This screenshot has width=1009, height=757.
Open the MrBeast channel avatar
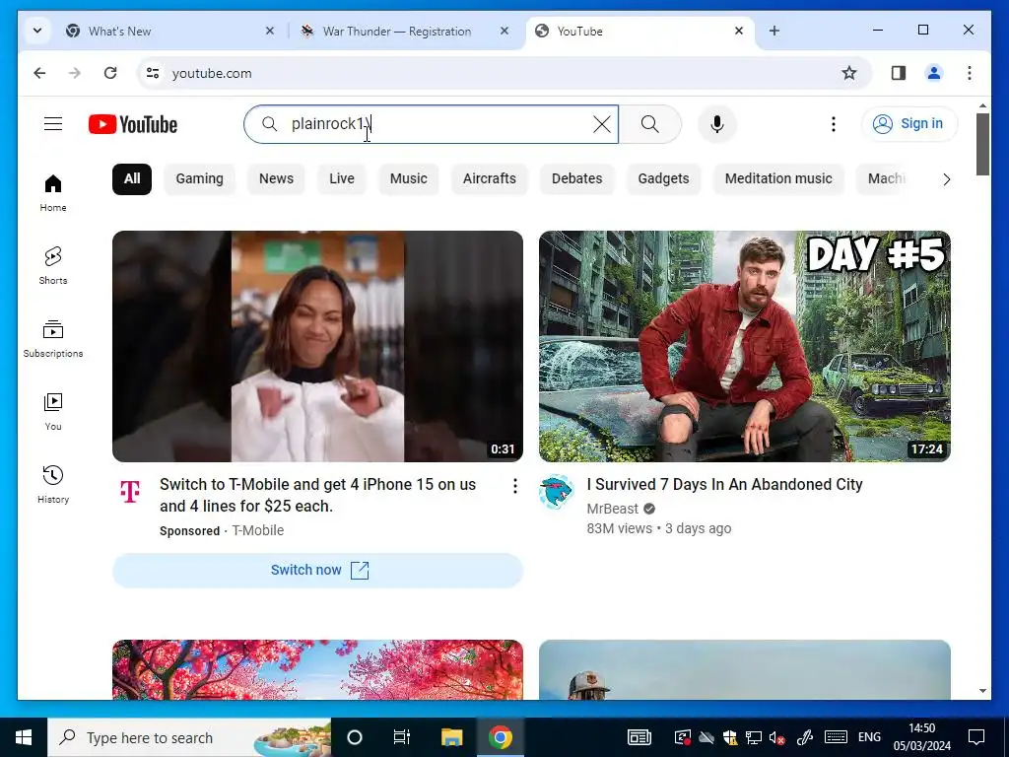(556, 493)
